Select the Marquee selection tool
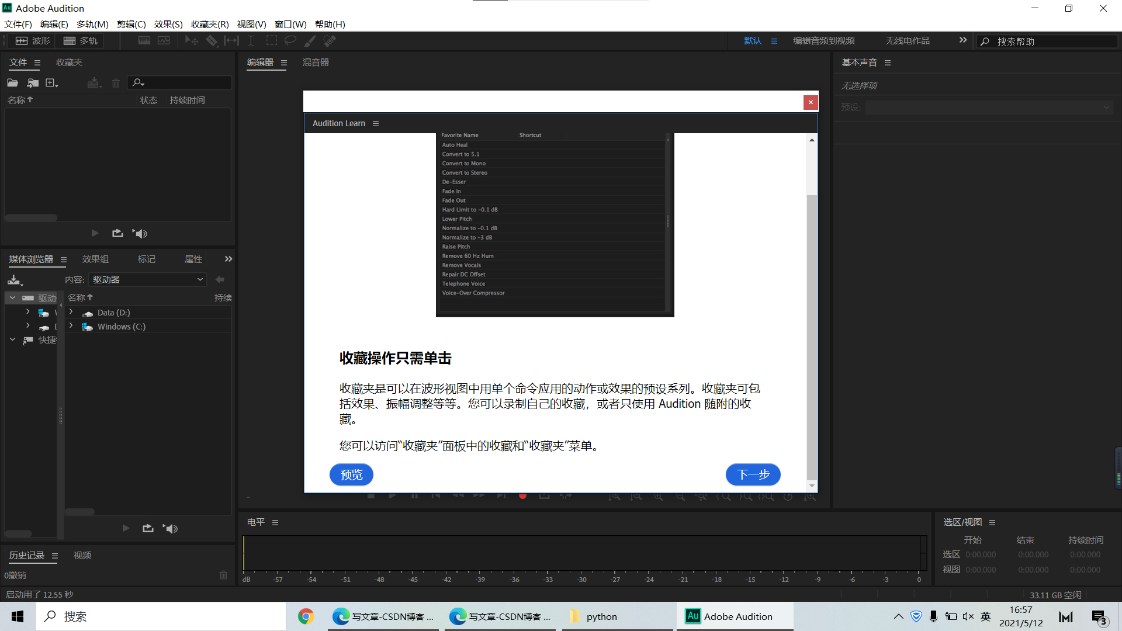 click(x=272, y=41)
